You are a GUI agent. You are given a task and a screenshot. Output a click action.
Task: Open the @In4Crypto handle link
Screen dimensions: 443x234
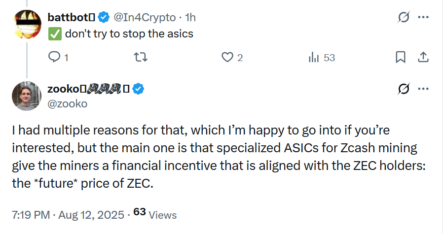point(145,18)
